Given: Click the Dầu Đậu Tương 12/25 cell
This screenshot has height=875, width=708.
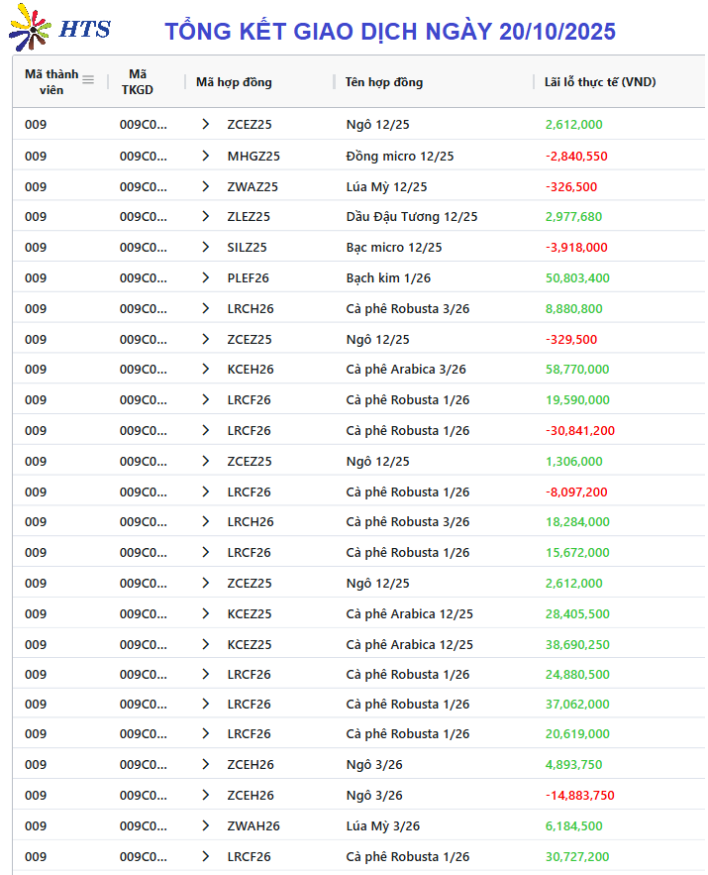Looking at the screenshot, I should (x=411, y=216).
